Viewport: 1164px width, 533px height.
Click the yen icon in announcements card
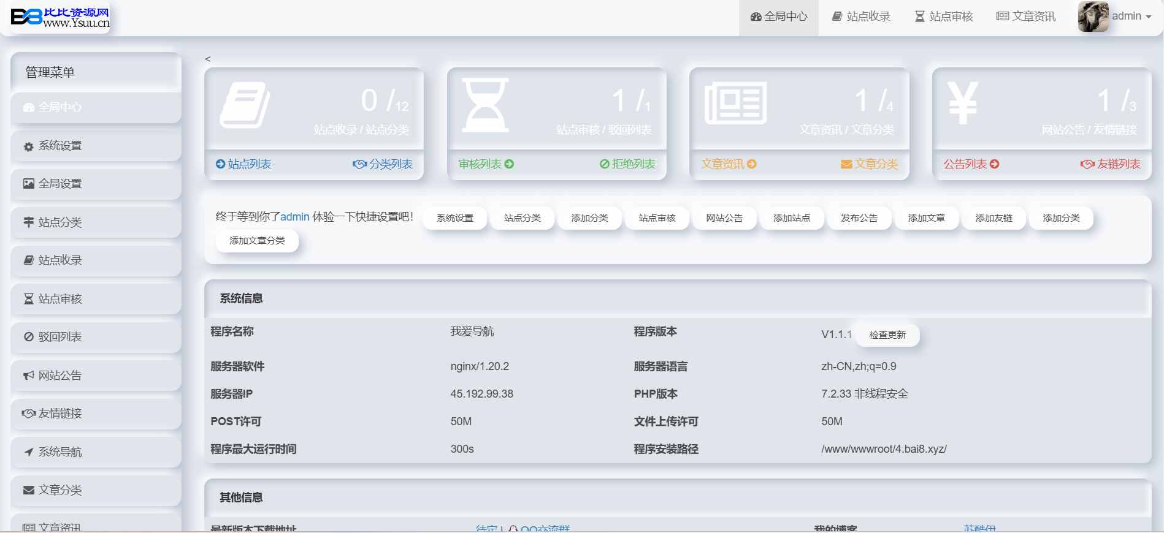(x=962, y=104)
